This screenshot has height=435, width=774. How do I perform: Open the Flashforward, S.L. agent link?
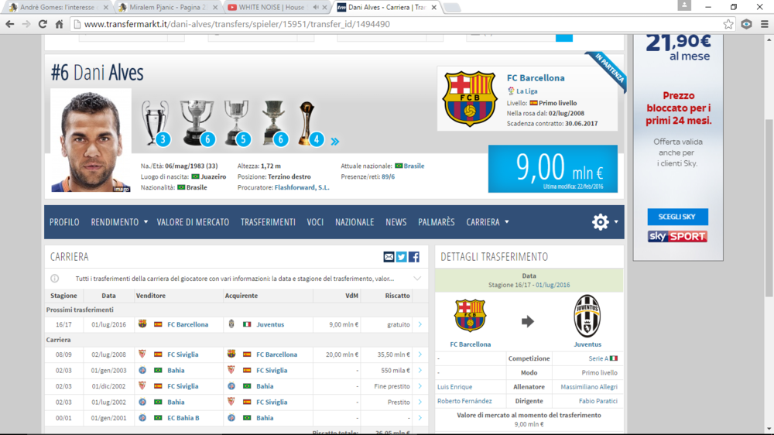[301, 187]
